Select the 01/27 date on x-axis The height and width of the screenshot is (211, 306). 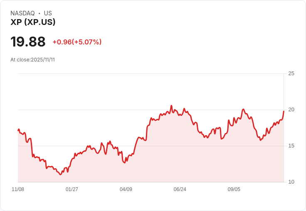point(72,189)
